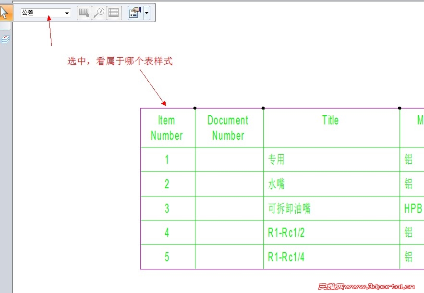This screenshot has width=424, height=293.
Task: Click the magnifier query icon
Action: pyautogui.click(x=99, y=12)
